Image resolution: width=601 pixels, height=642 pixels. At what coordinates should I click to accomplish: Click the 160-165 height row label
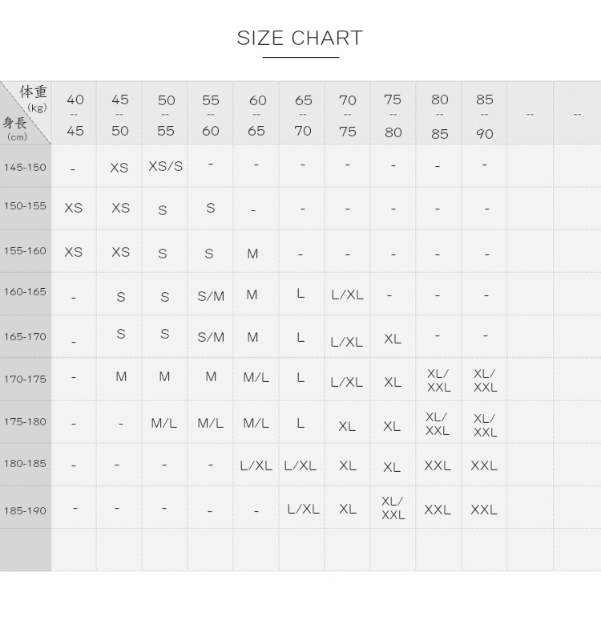[25, 292]
